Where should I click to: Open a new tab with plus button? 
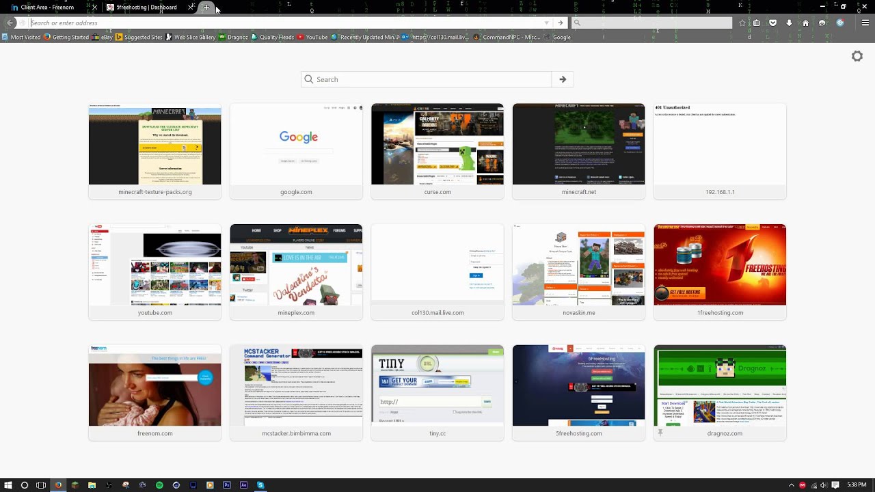(206, 8)
